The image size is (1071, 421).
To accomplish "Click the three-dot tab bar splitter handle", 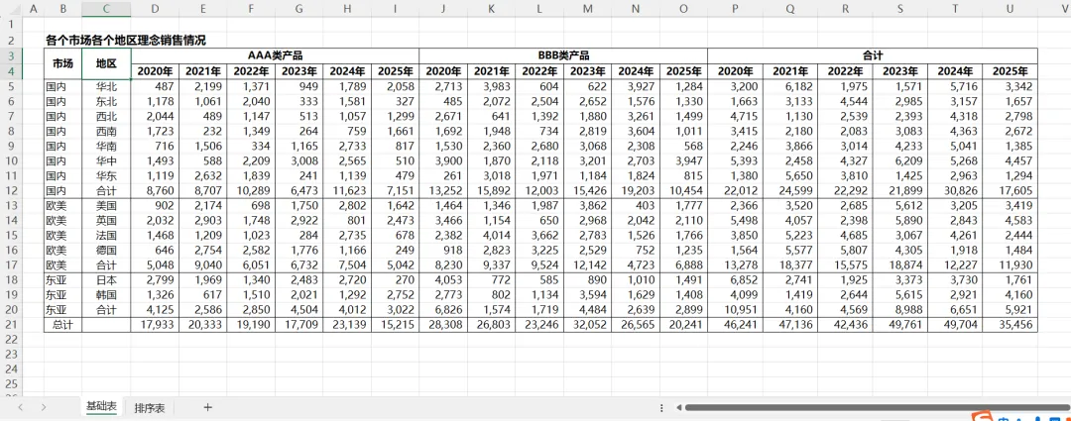I will point(661,407).
